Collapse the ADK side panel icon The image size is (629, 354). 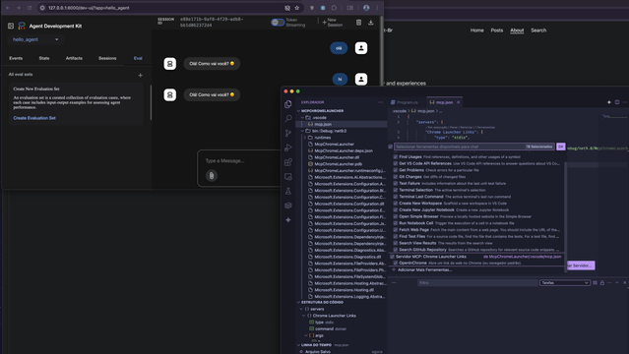11,26
